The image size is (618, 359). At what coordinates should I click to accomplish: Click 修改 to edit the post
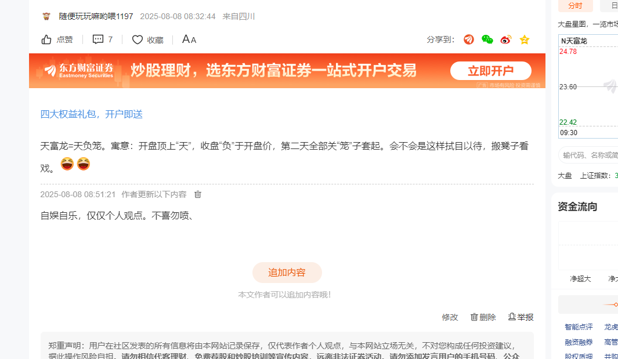tap(450, 317)
